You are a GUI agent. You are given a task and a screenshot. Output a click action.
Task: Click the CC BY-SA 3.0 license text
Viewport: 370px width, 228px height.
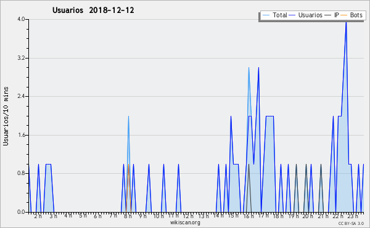coord(351,223)
